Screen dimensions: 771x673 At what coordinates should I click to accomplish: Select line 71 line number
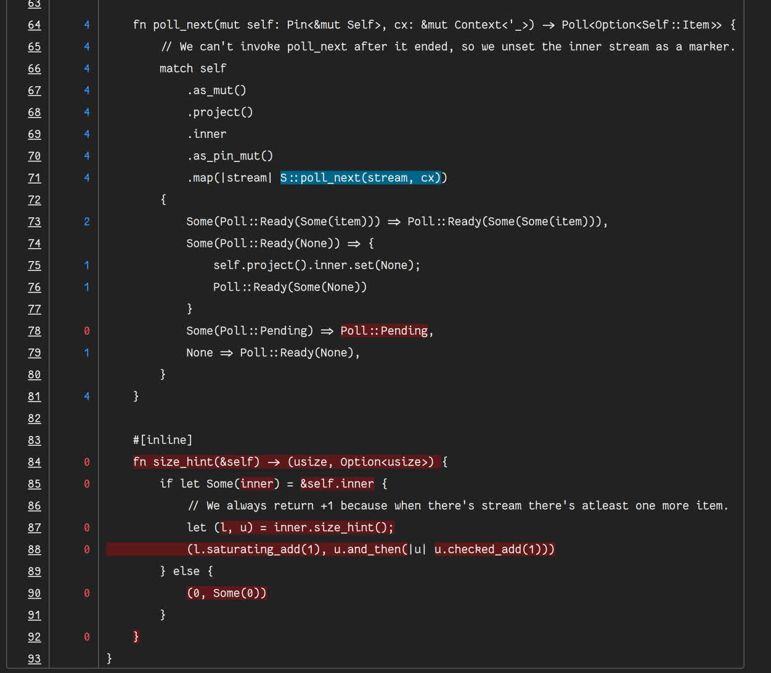pyautogui.click(x=34, y=177)
